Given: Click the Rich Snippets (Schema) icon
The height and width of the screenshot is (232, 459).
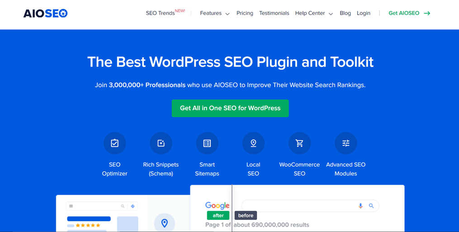Looking at the screenshot, I should (x=161, y=143).
